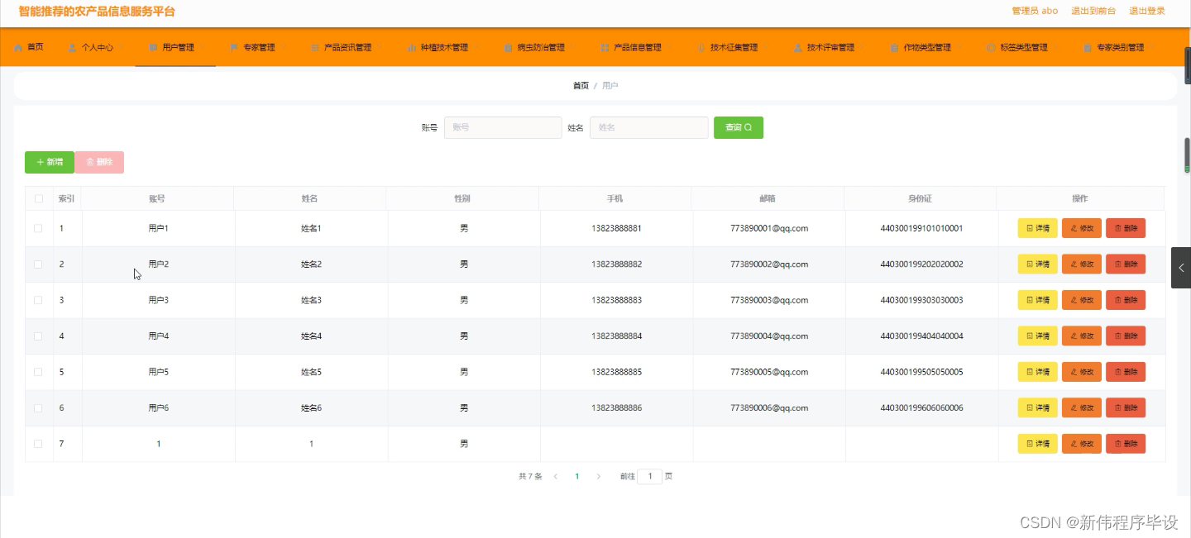Click the previous-page chevron in pagination
Viewport: 1191px width, 538px height.
tap(556, 477)
